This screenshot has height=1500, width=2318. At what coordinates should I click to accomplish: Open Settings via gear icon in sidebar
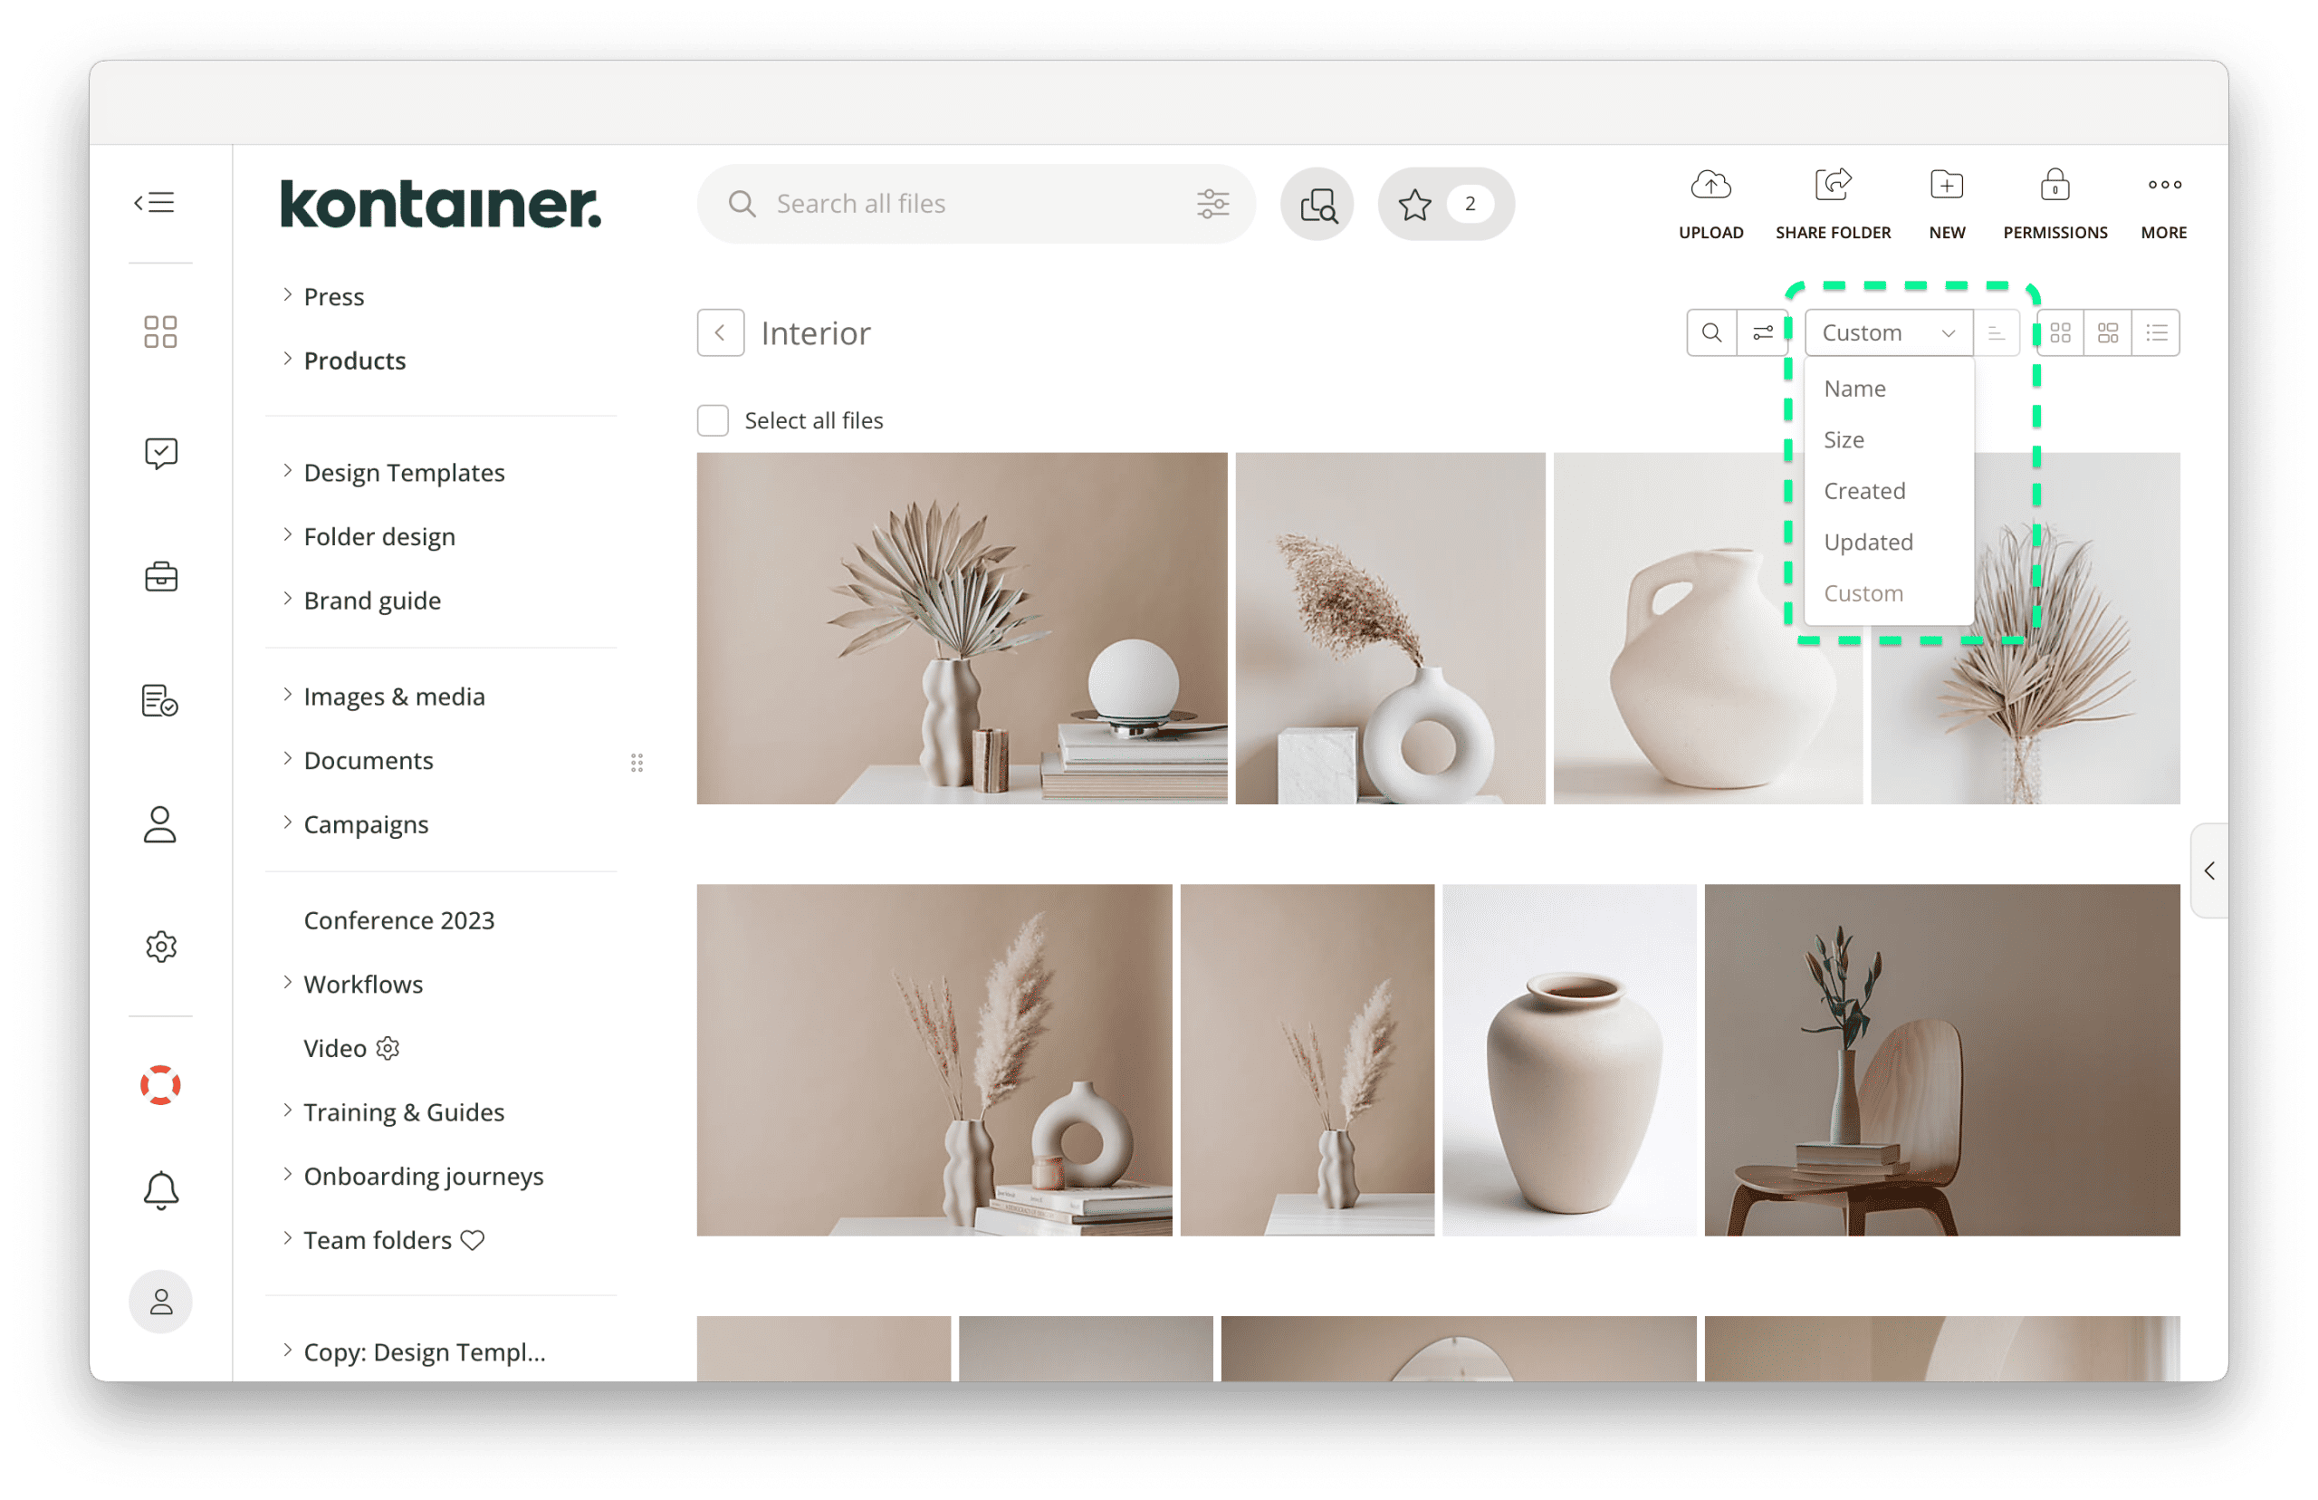(x=160, y=945)
